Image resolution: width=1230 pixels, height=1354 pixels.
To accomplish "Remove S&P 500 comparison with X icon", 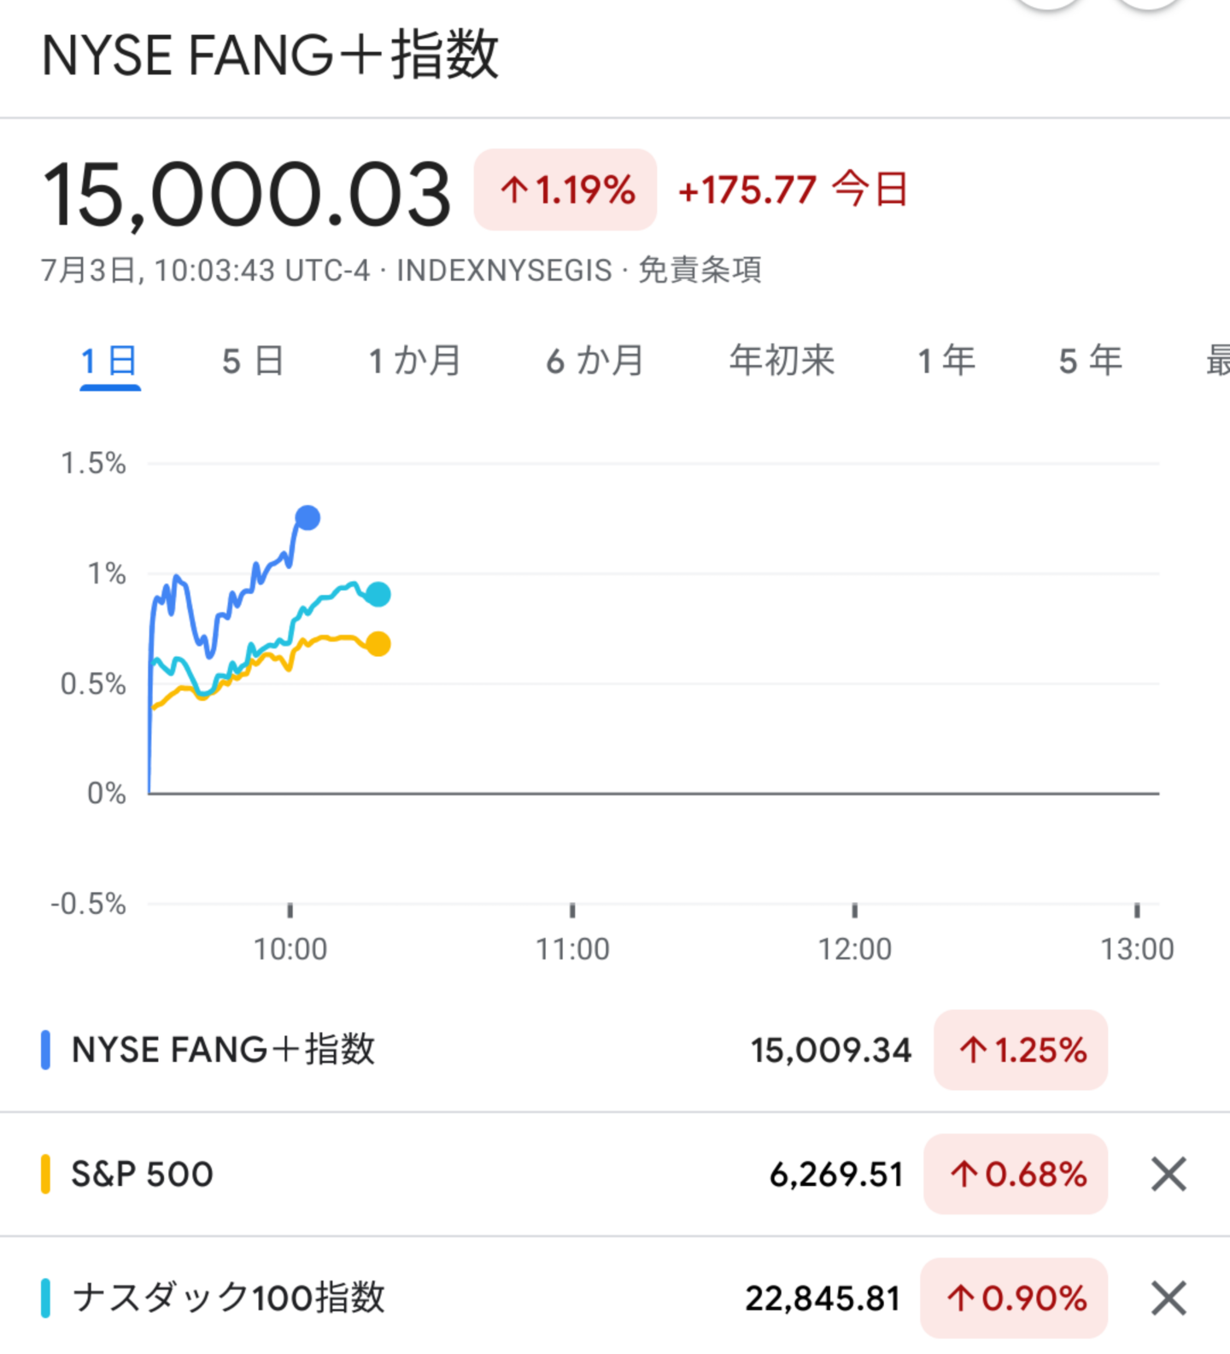I will tap(1168, 1174).
